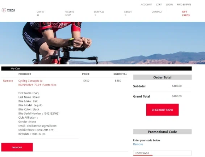Click the About menu label
205x157 pixels.
pyautogui.click(x=128, y=12)
